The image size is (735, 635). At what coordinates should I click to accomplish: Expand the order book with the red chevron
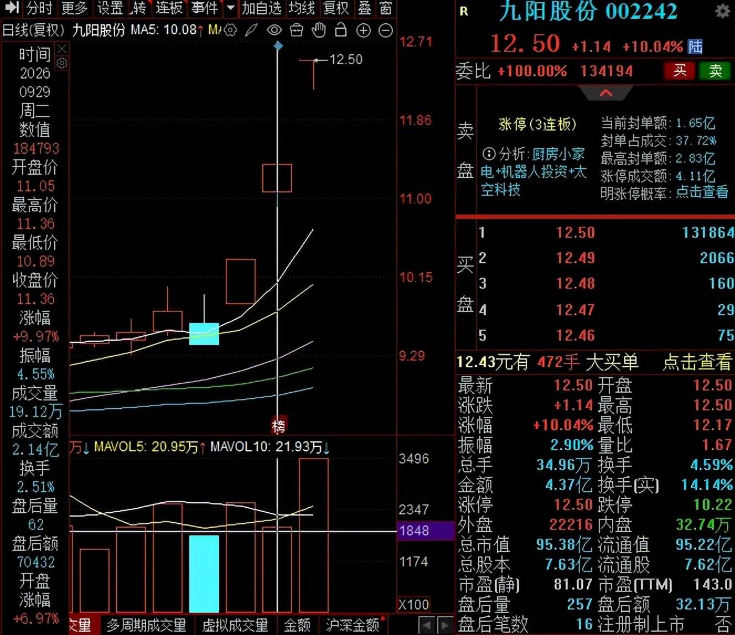point(606,93)
